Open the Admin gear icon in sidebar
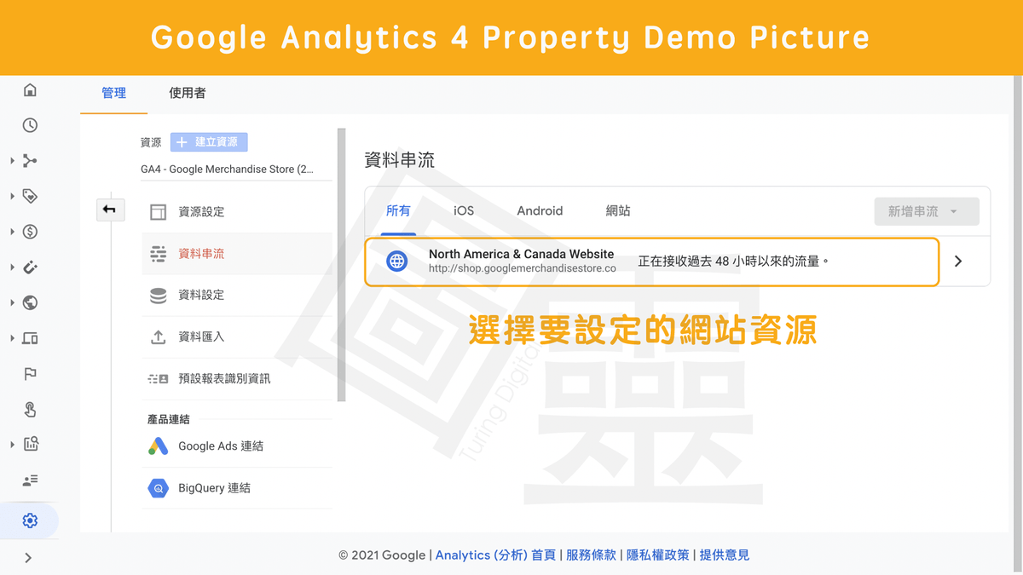Screen dimensions: 1023x575 pyautogui.click(x=30, y=520)
